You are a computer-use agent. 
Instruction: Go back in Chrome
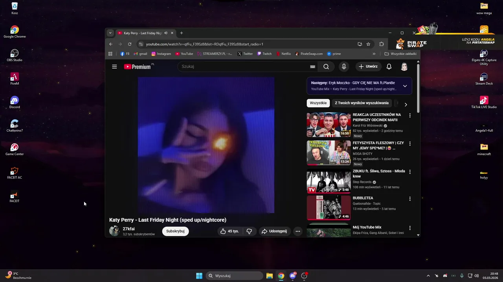(x=111, y=44)
